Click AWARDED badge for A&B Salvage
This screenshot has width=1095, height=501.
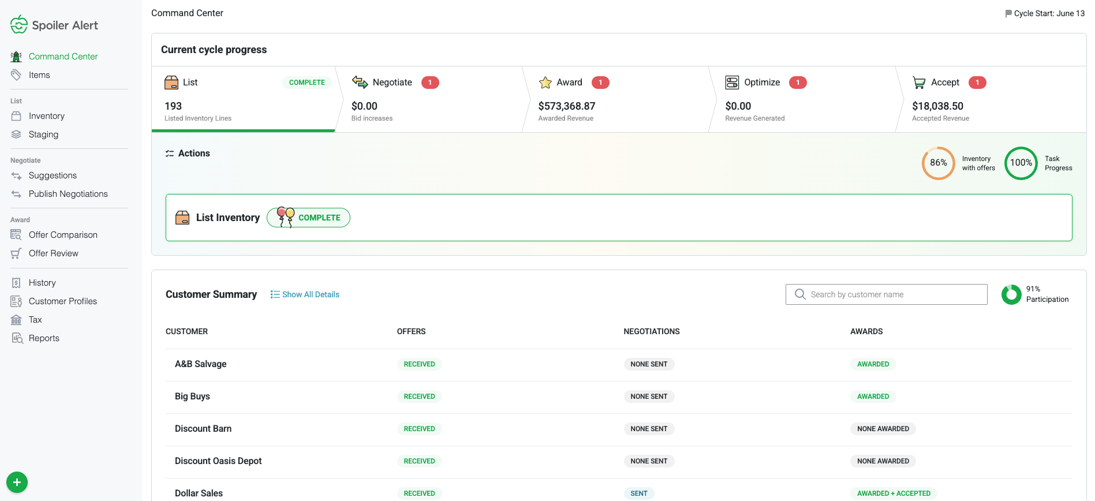click(x=873, y=364)
